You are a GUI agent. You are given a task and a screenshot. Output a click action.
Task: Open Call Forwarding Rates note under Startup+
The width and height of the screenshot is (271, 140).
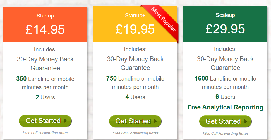(135, 133)
